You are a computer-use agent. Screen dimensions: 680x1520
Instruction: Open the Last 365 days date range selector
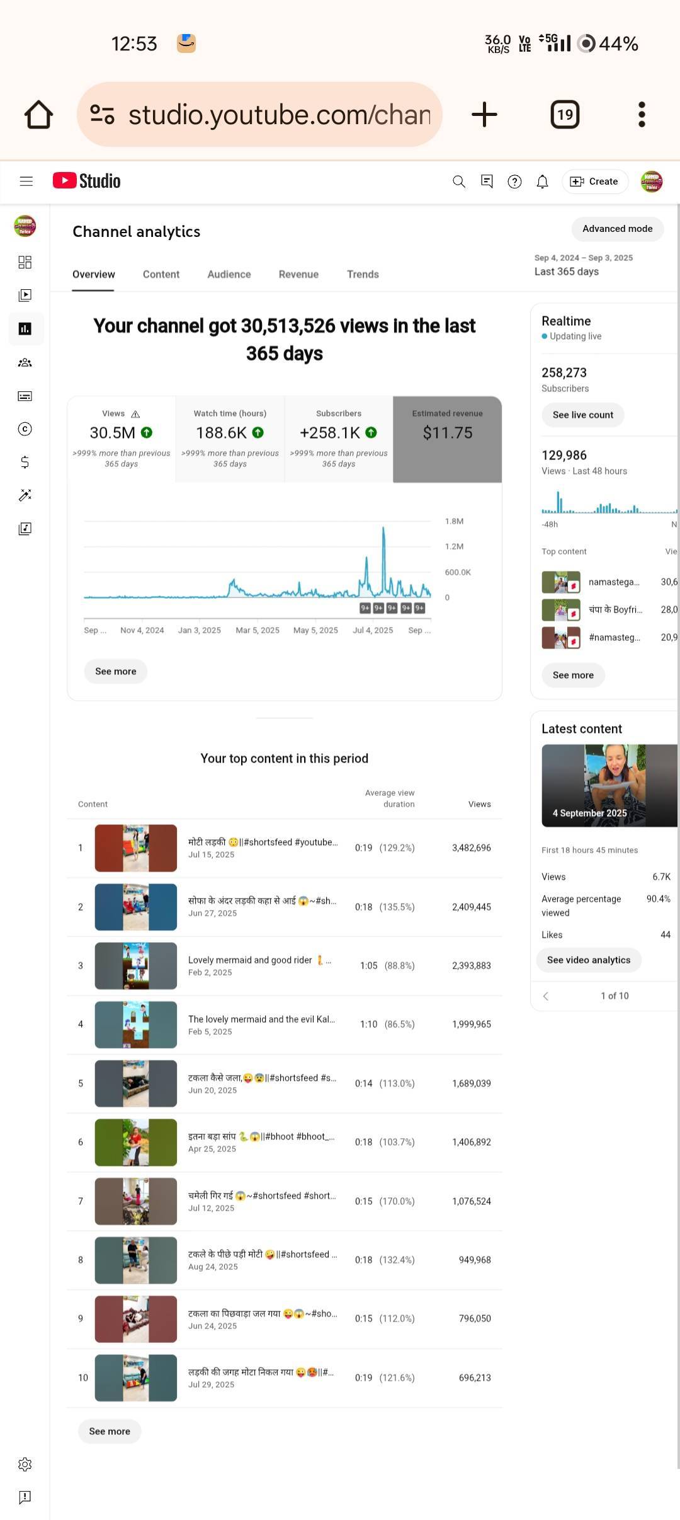pyautogui.click(x=583, y=265)
